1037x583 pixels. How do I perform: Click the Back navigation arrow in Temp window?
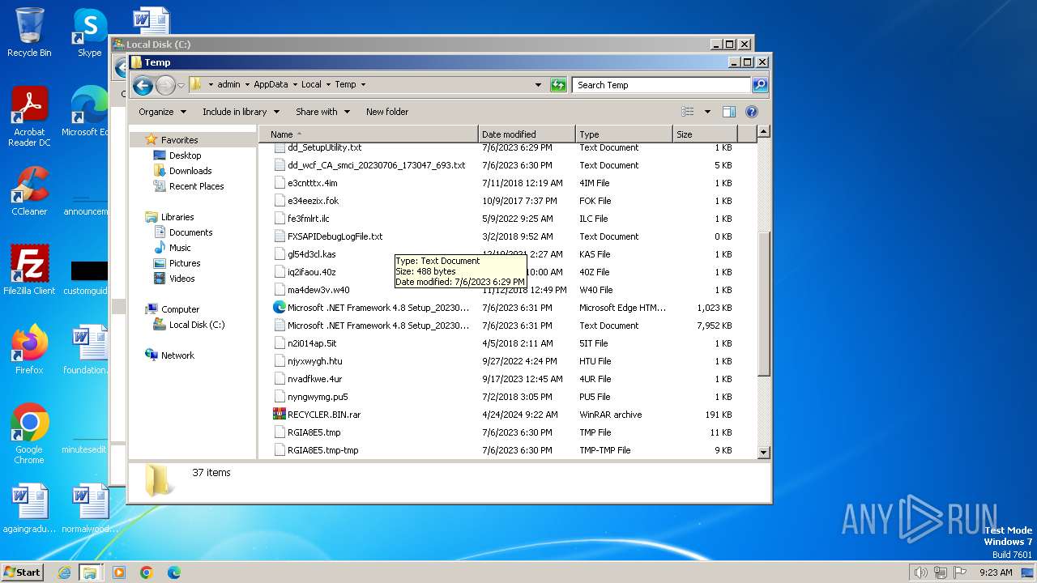point(143,85)
